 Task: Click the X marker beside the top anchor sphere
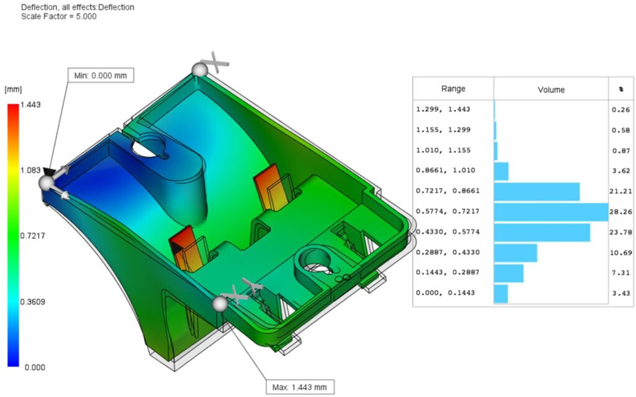pos(218,62)
